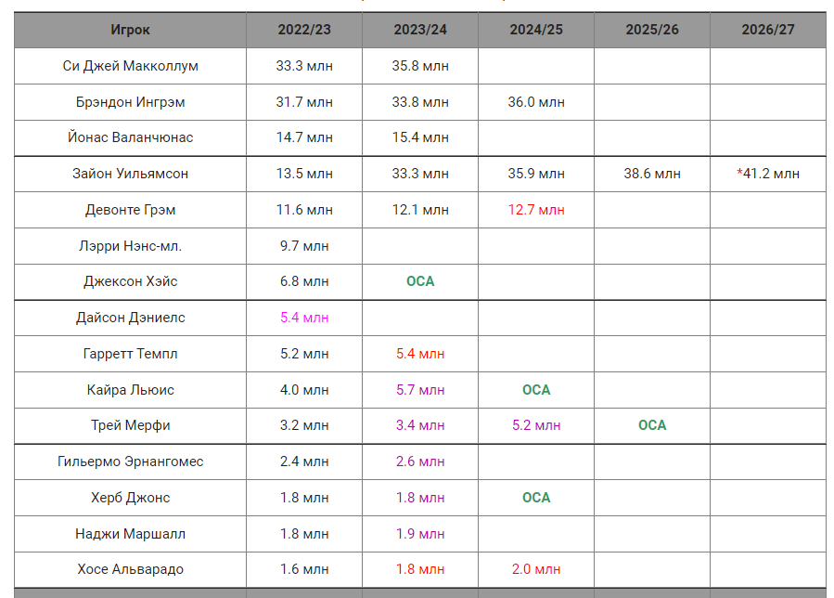Click the OCA cell in Херб Джонс row
The height and width of the screenshot is (598, 834).
536,498
